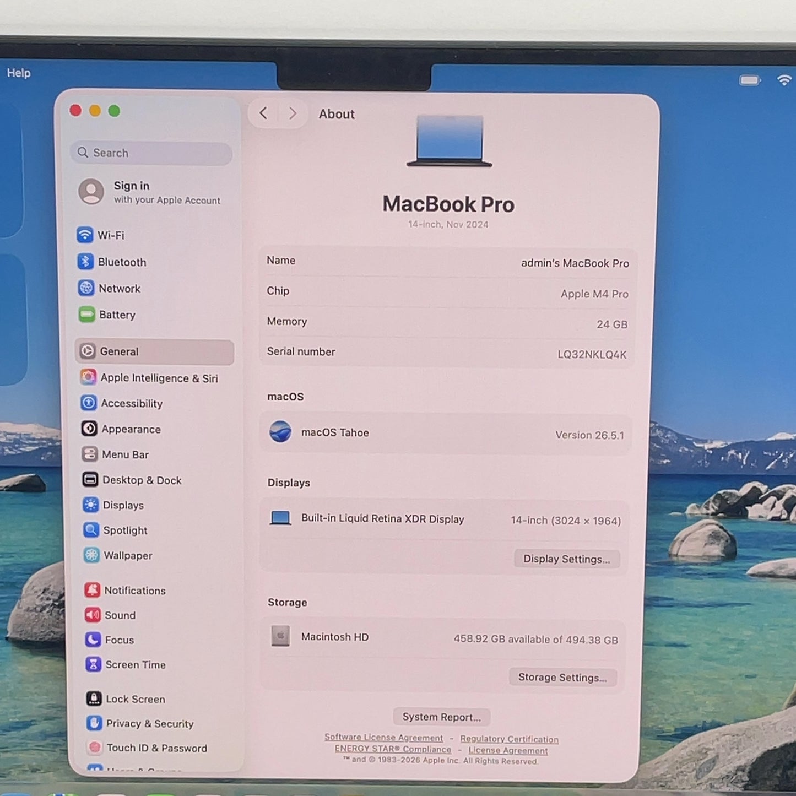Click the Displays section heading in About pane
The height and width of the screenshot is (796, 796).
[289, 483]
